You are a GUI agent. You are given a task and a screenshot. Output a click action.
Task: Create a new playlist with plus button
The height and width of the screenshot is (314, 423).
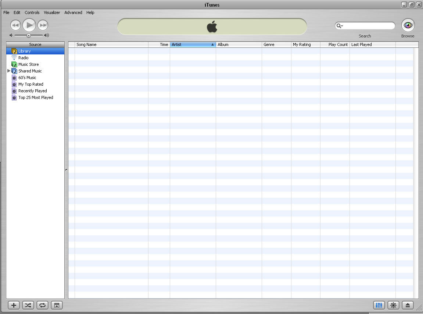[x=14, y=306]
